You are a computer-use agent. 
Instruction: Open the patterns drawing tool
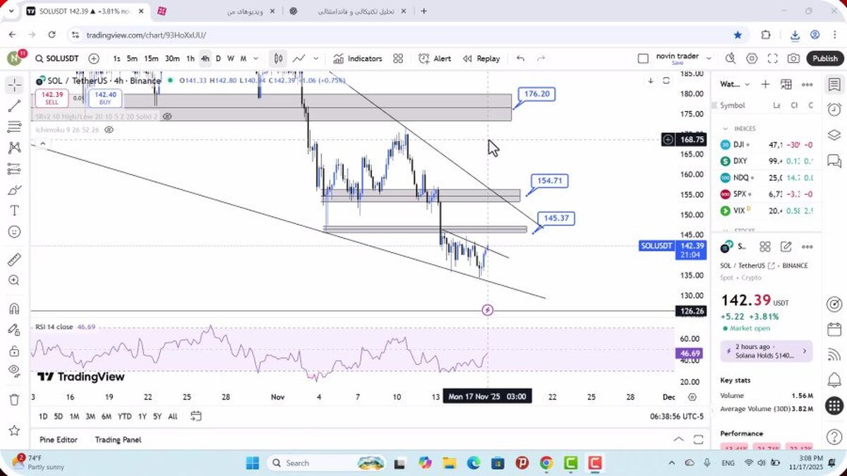pos(14,148)
